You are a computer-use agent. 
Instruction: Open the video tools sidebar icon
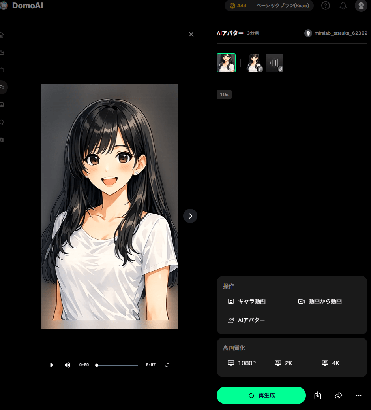click(x=2, y=87)
